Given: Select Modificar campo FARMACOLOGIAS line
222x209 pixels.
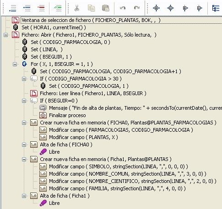Looking at the screenshot, I should (121, 130).
